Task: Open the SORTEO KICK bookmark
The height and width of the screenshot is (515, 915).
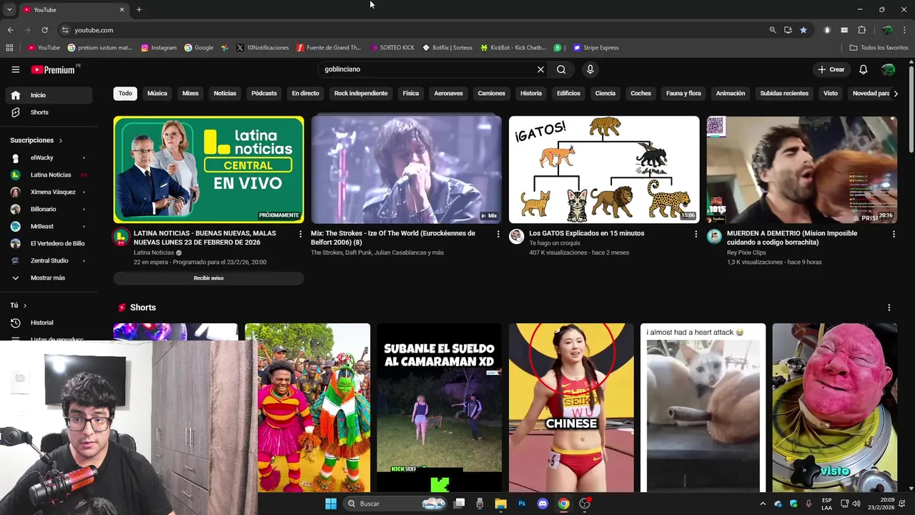Action: point(392,48)
